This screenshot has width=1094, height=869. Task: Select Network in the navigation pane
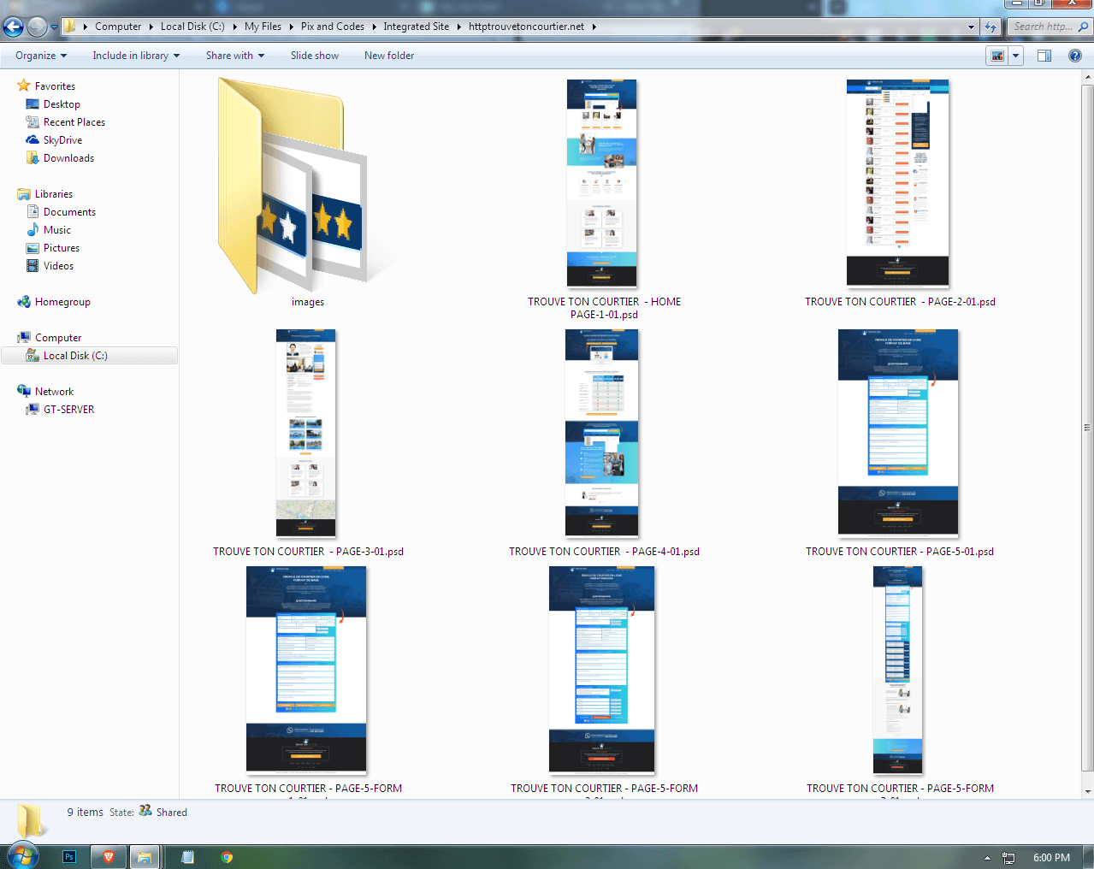45,392
